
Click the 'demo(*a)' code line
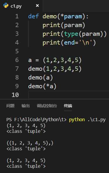42,86
